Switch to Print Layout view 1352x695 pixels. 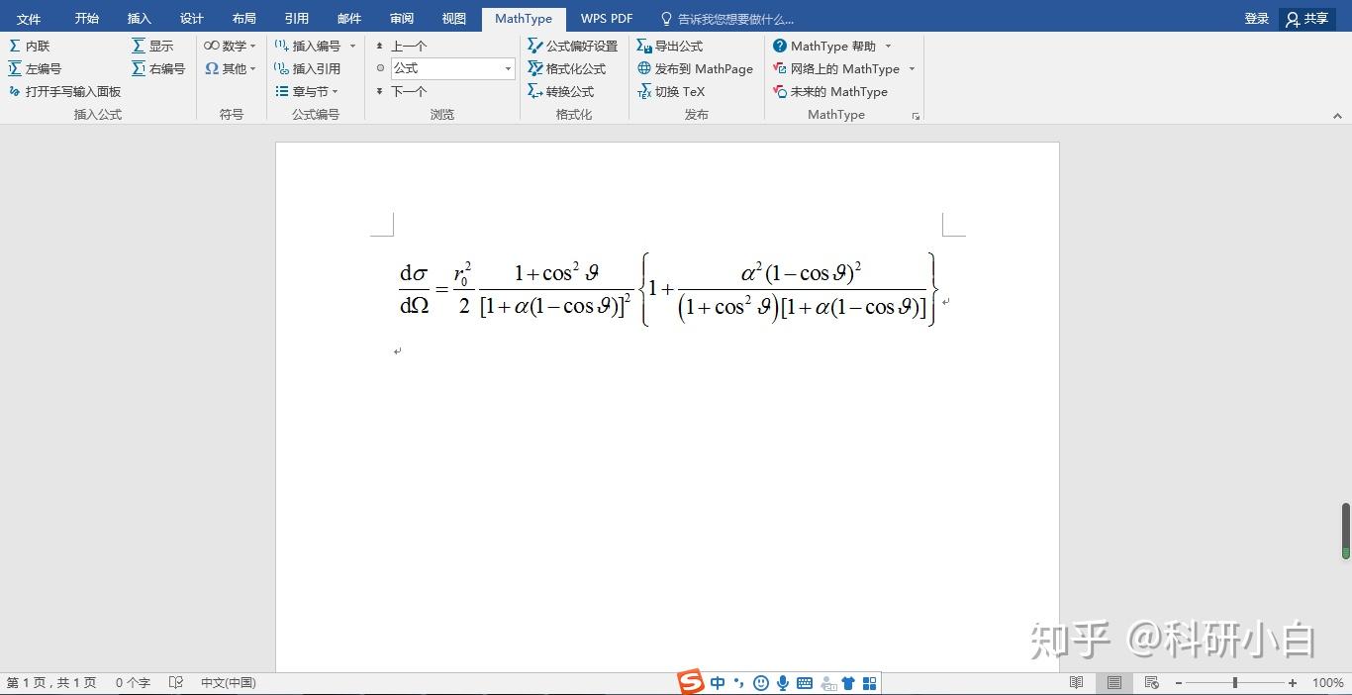click(x=1114, y=682)
